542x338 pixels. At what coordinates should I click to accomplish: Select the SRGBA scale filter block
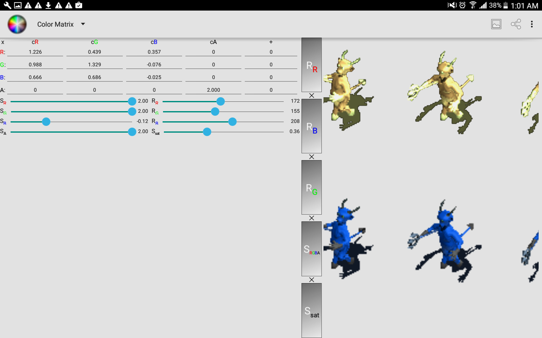pos(312,249)
